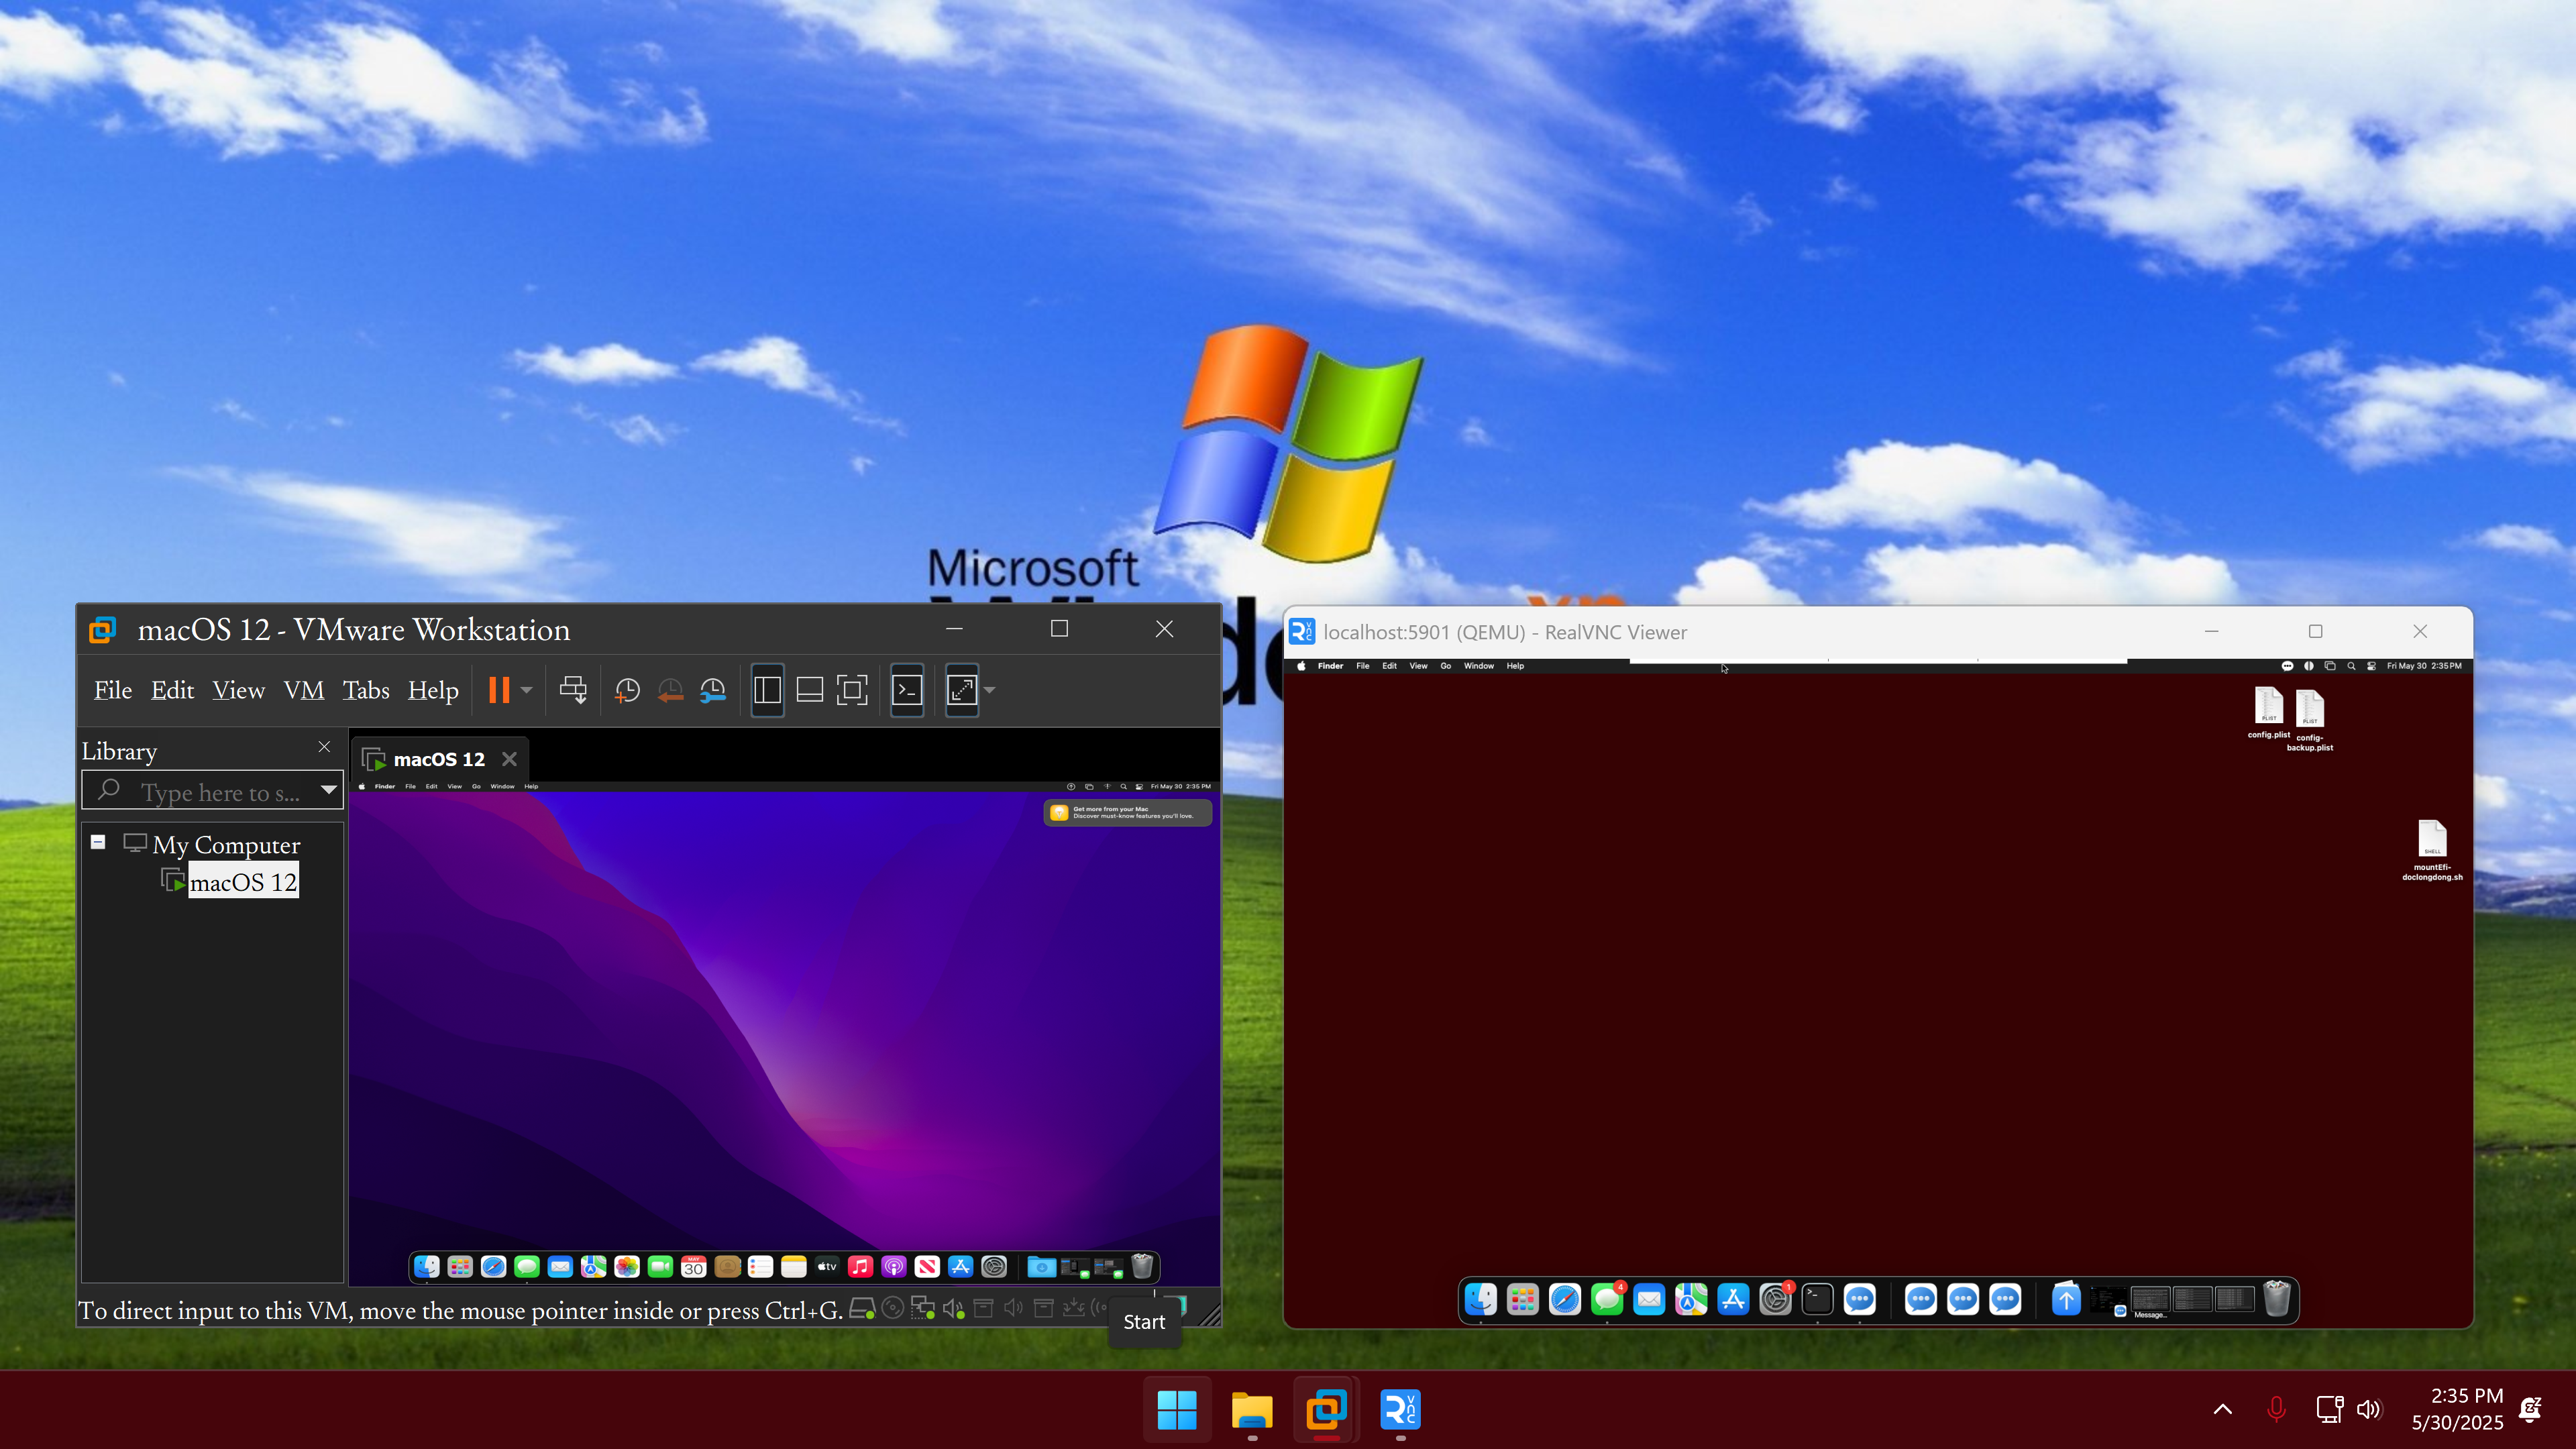Image resolution: width=2576 pixels, height=1449 pixels.
Task: Toggle the library sidebar panel view
Action: click(767, 690)
